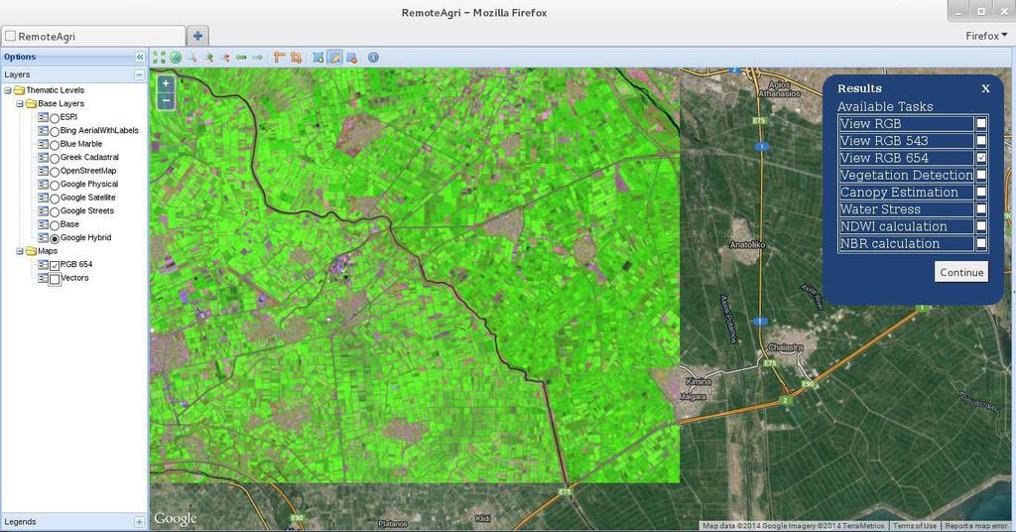This screenshot has width=1016, height=532.
Task: Open a new browser tab with plus icon
Action: pyautogui.click(x=197, y=36)
